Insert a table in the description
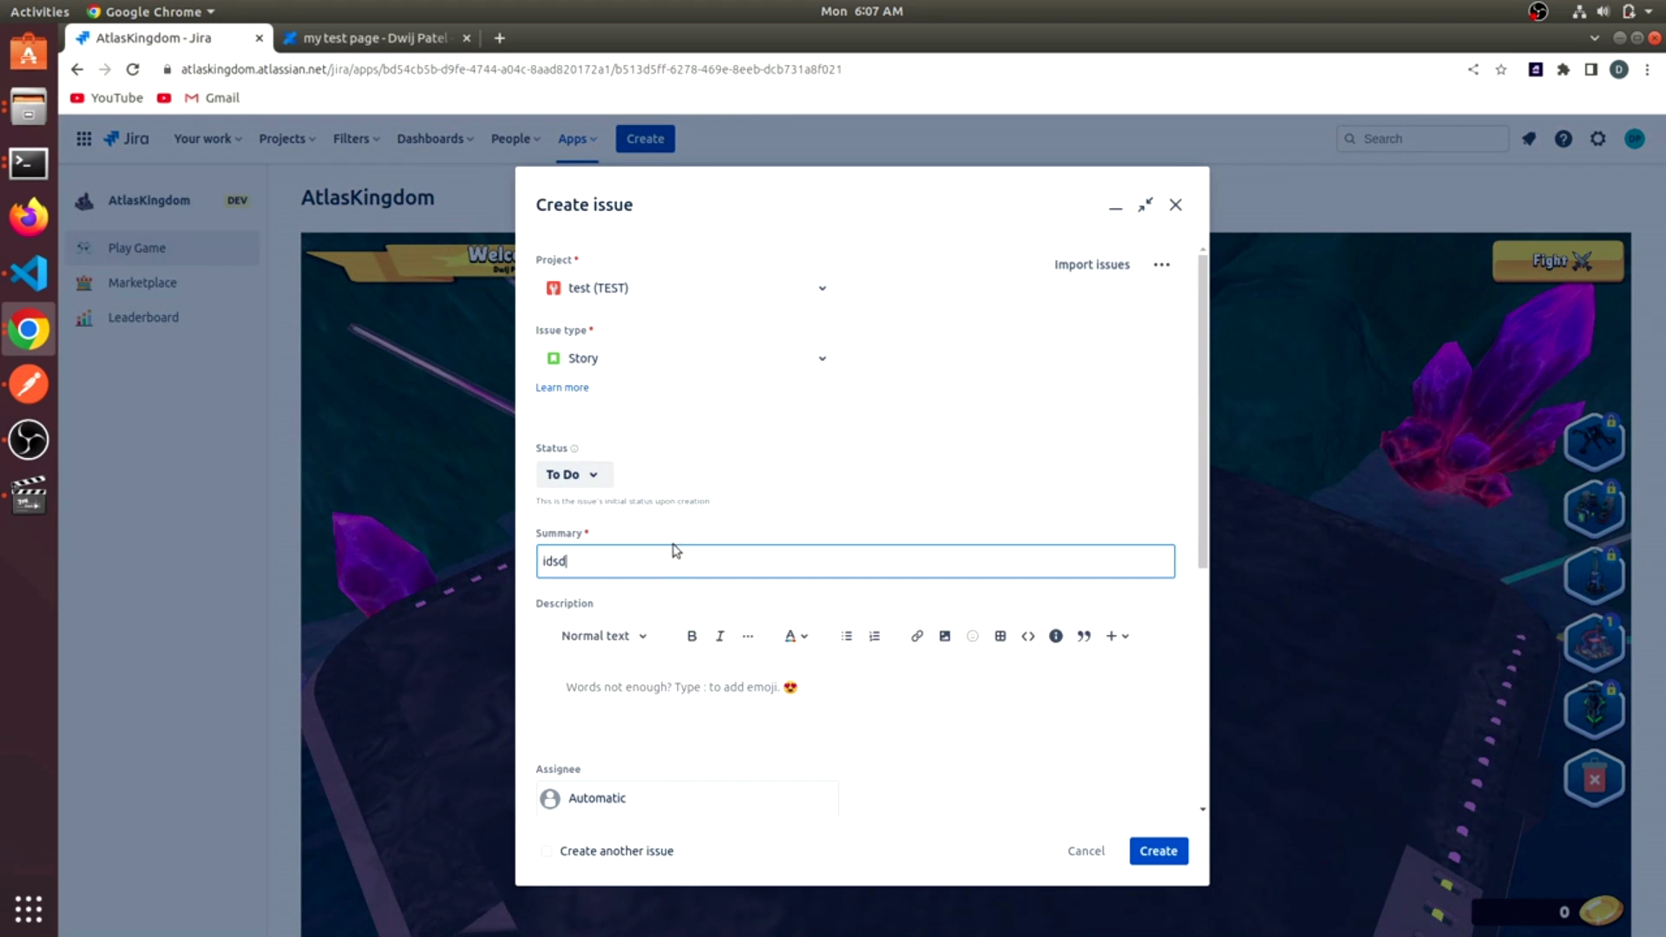Image resolution: width=1666 pixels, height=937 pixels. point(1000,636)
